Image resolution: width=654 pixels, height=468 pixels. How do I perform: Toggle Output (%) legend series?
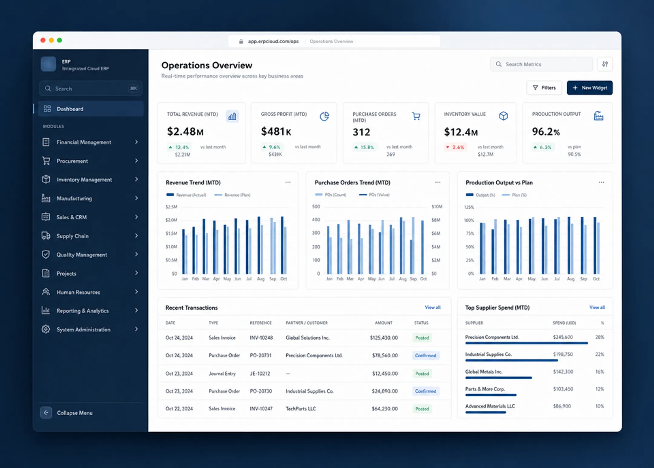[x=481, y=195]
